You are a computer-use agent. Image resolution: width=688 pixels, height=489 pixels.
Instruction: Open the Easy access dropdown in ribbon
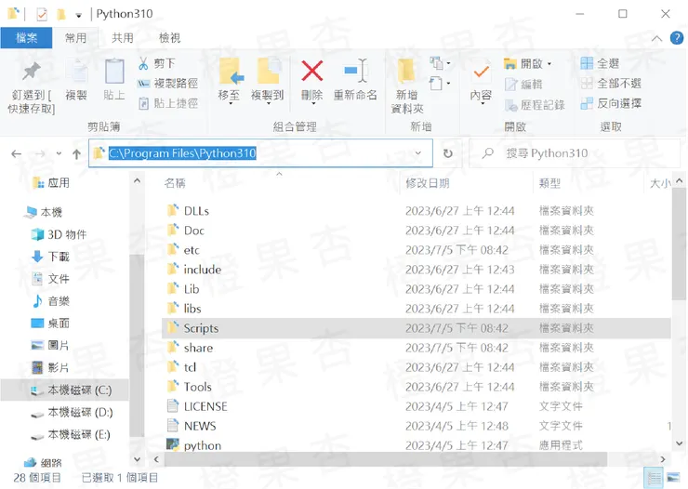point(440,84)
